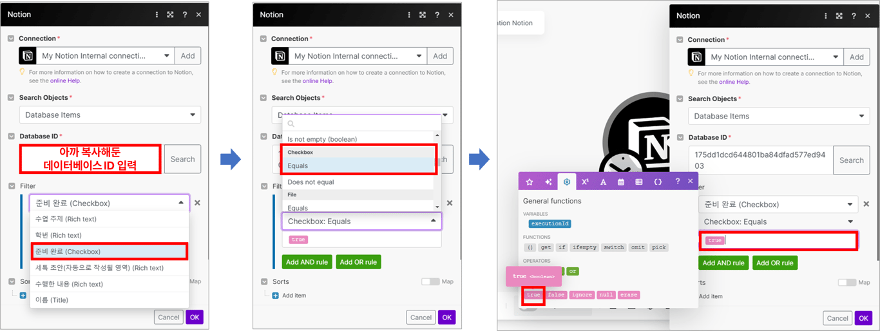Viewport: 880px width, 331px height.
Task: Toggle the Map switch for Sorts in the right dialog
Action: 847,282
